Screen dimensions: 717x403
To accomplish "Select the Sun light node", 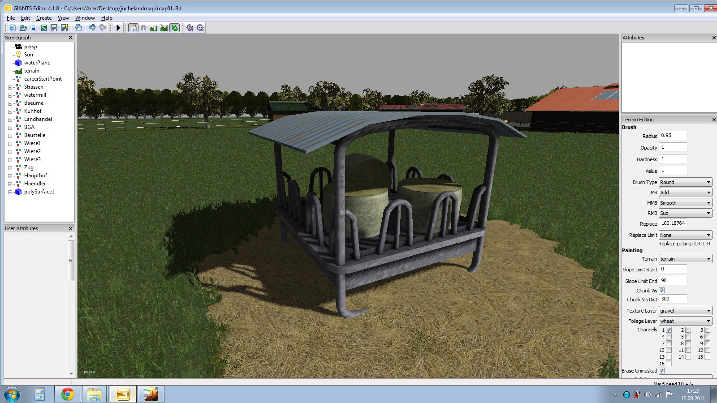I will (x=29, y=55).
